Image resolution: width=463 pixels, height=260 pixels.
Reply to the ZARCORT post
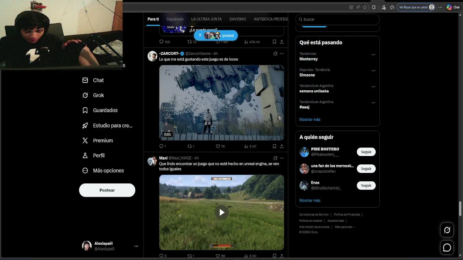[x=163, y=146]
